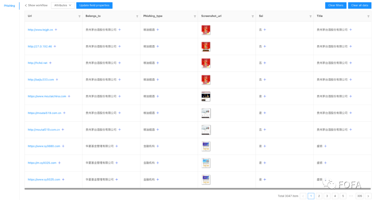This screenshot has height=200, width=373.
Task: Click Phishing_type column header
Action: [169, 16]
